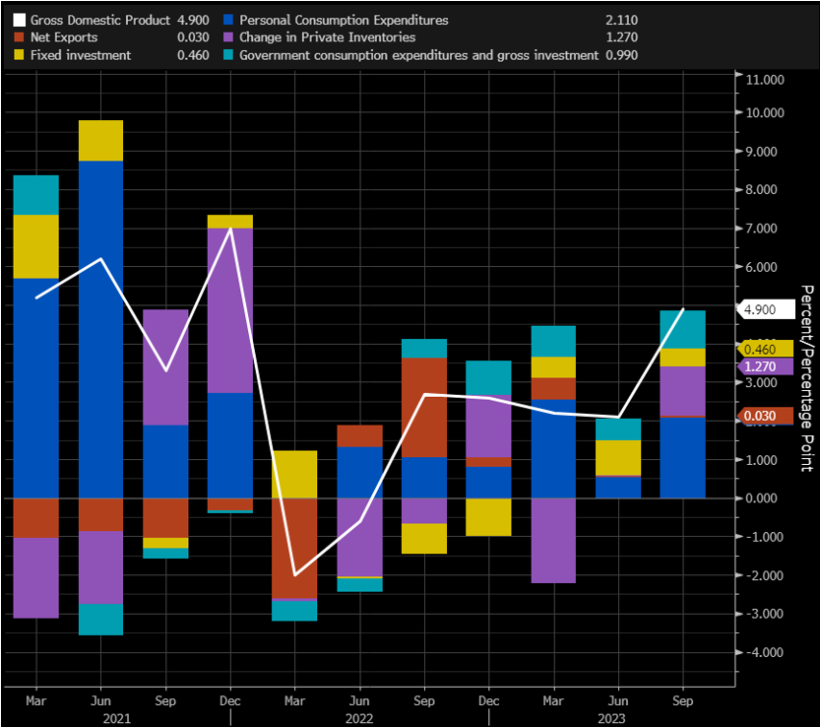Click the orange 0.030 axis value tag
820x727 pixels.
765,416
